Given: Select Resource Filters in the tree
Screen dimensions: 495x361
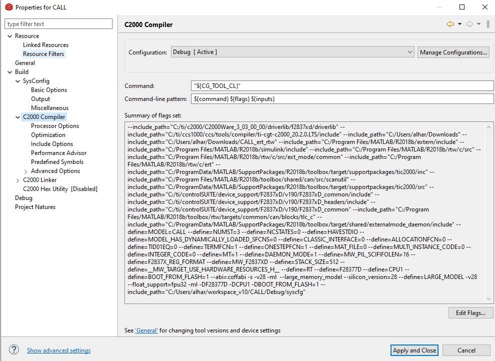Looking at the screenshot, I should click(43, 54).
